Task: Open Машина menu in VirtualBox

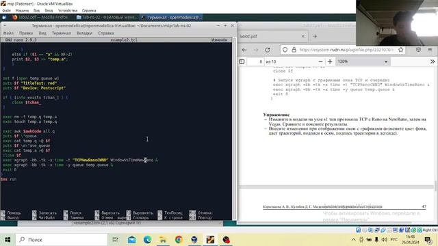Action: (x=22, y=11)
